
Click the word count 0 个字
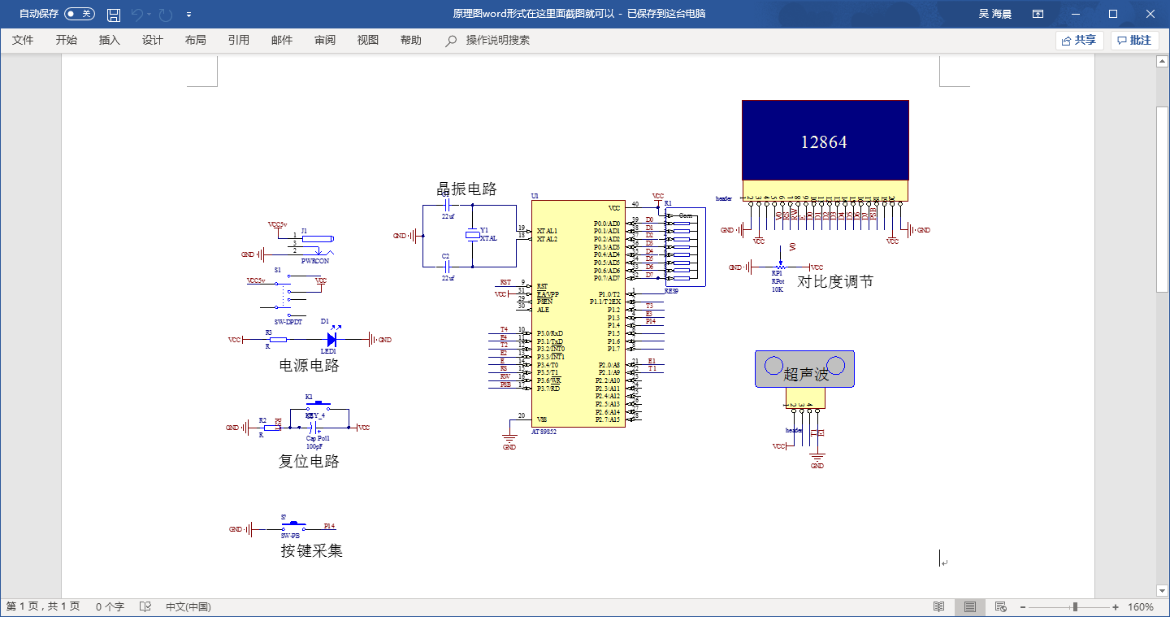[110, 606]
